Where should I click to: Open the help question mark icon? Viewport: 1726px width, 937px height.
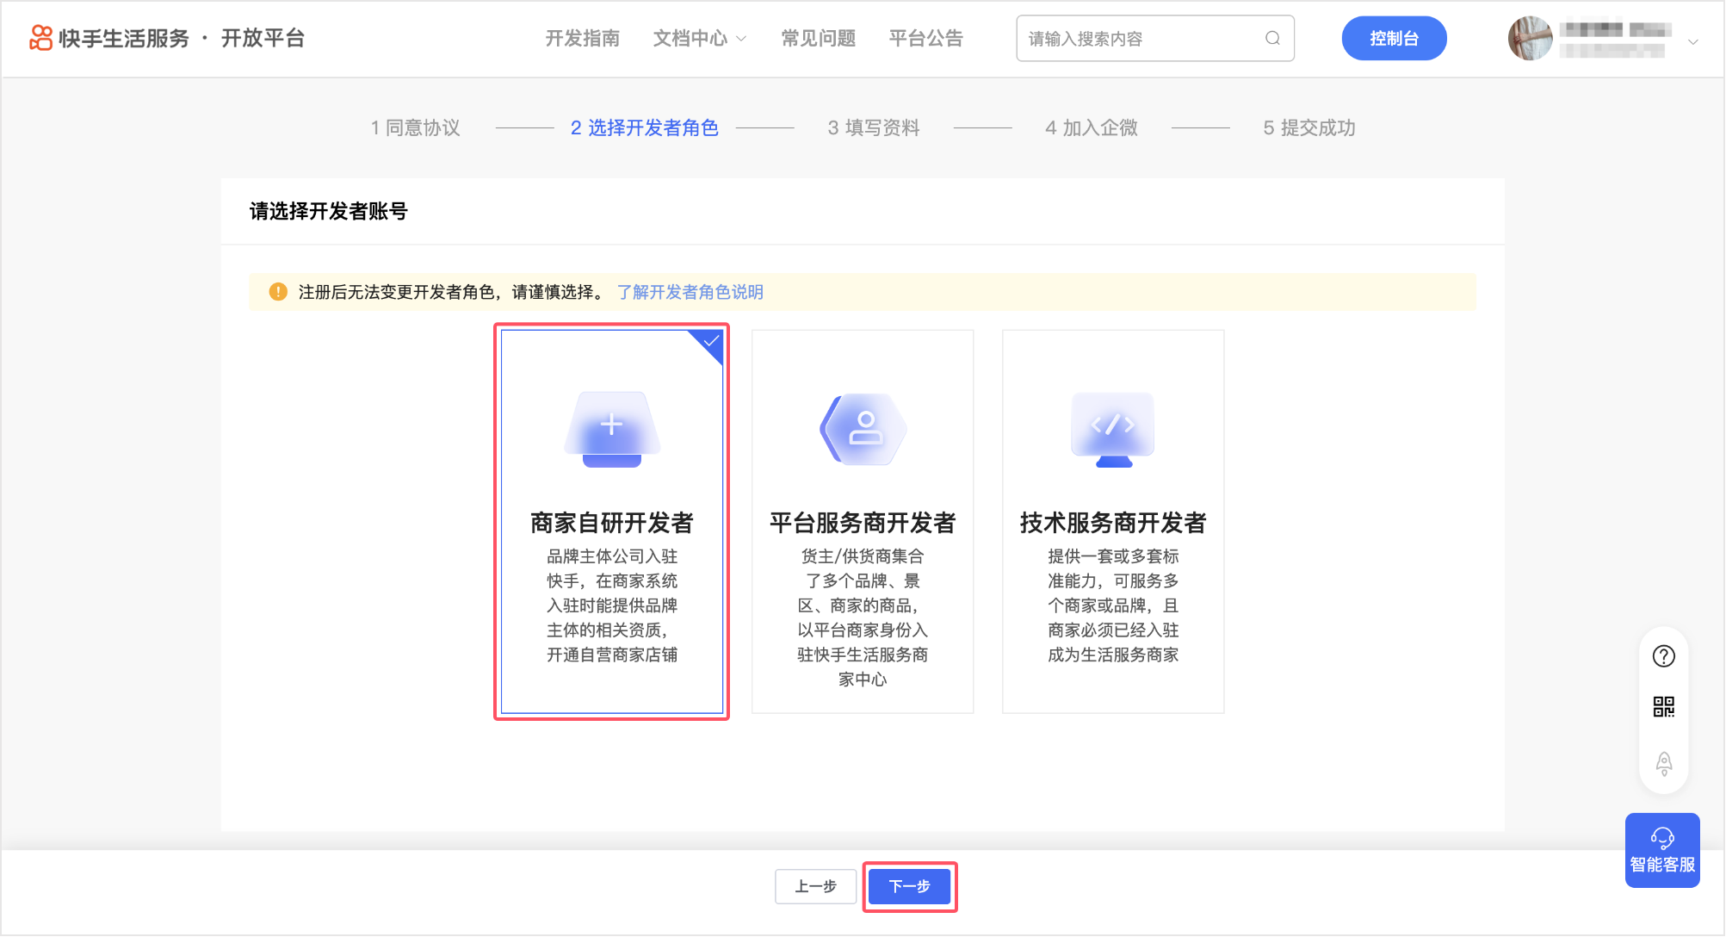click(1663, 656)
